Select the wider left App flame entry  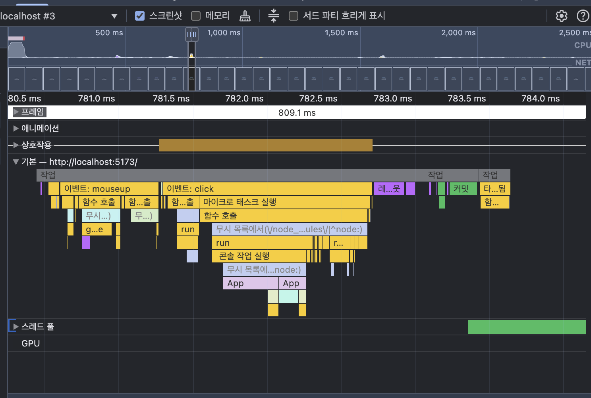[x=251, y=283]
